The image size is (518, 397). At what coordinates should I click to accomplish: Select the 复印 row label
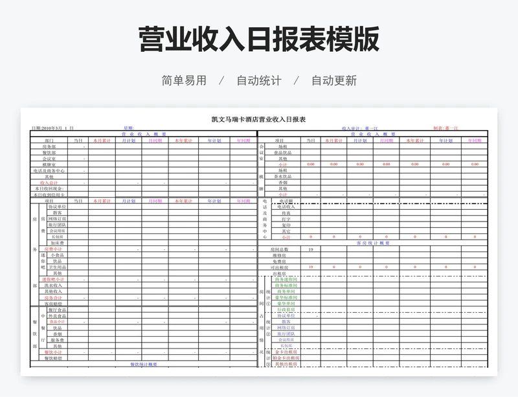[286, 225]
